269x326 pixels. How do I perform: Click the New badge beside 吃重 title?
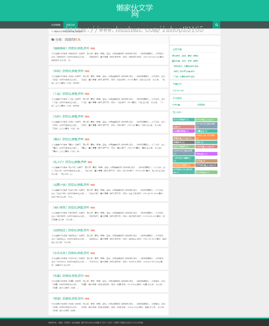(87, 276)
